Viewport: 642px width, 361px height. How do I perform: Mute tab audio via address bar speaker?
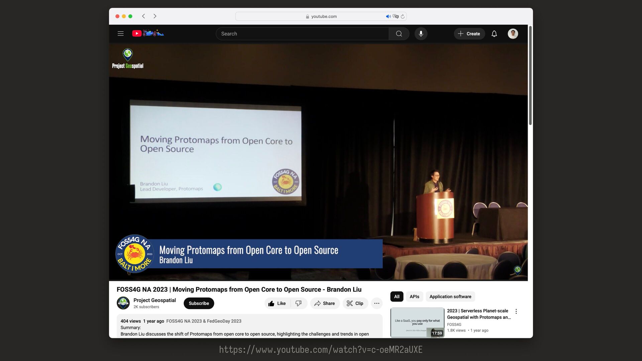pyautogui.click(x=388, y=16)
